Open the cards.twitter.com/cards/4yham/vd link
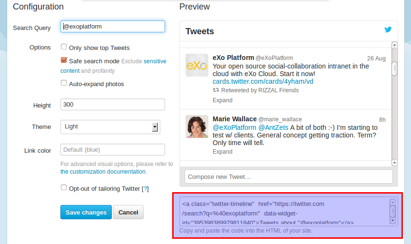This screenshot has width=411, height=244. click(x=263, y=81)
